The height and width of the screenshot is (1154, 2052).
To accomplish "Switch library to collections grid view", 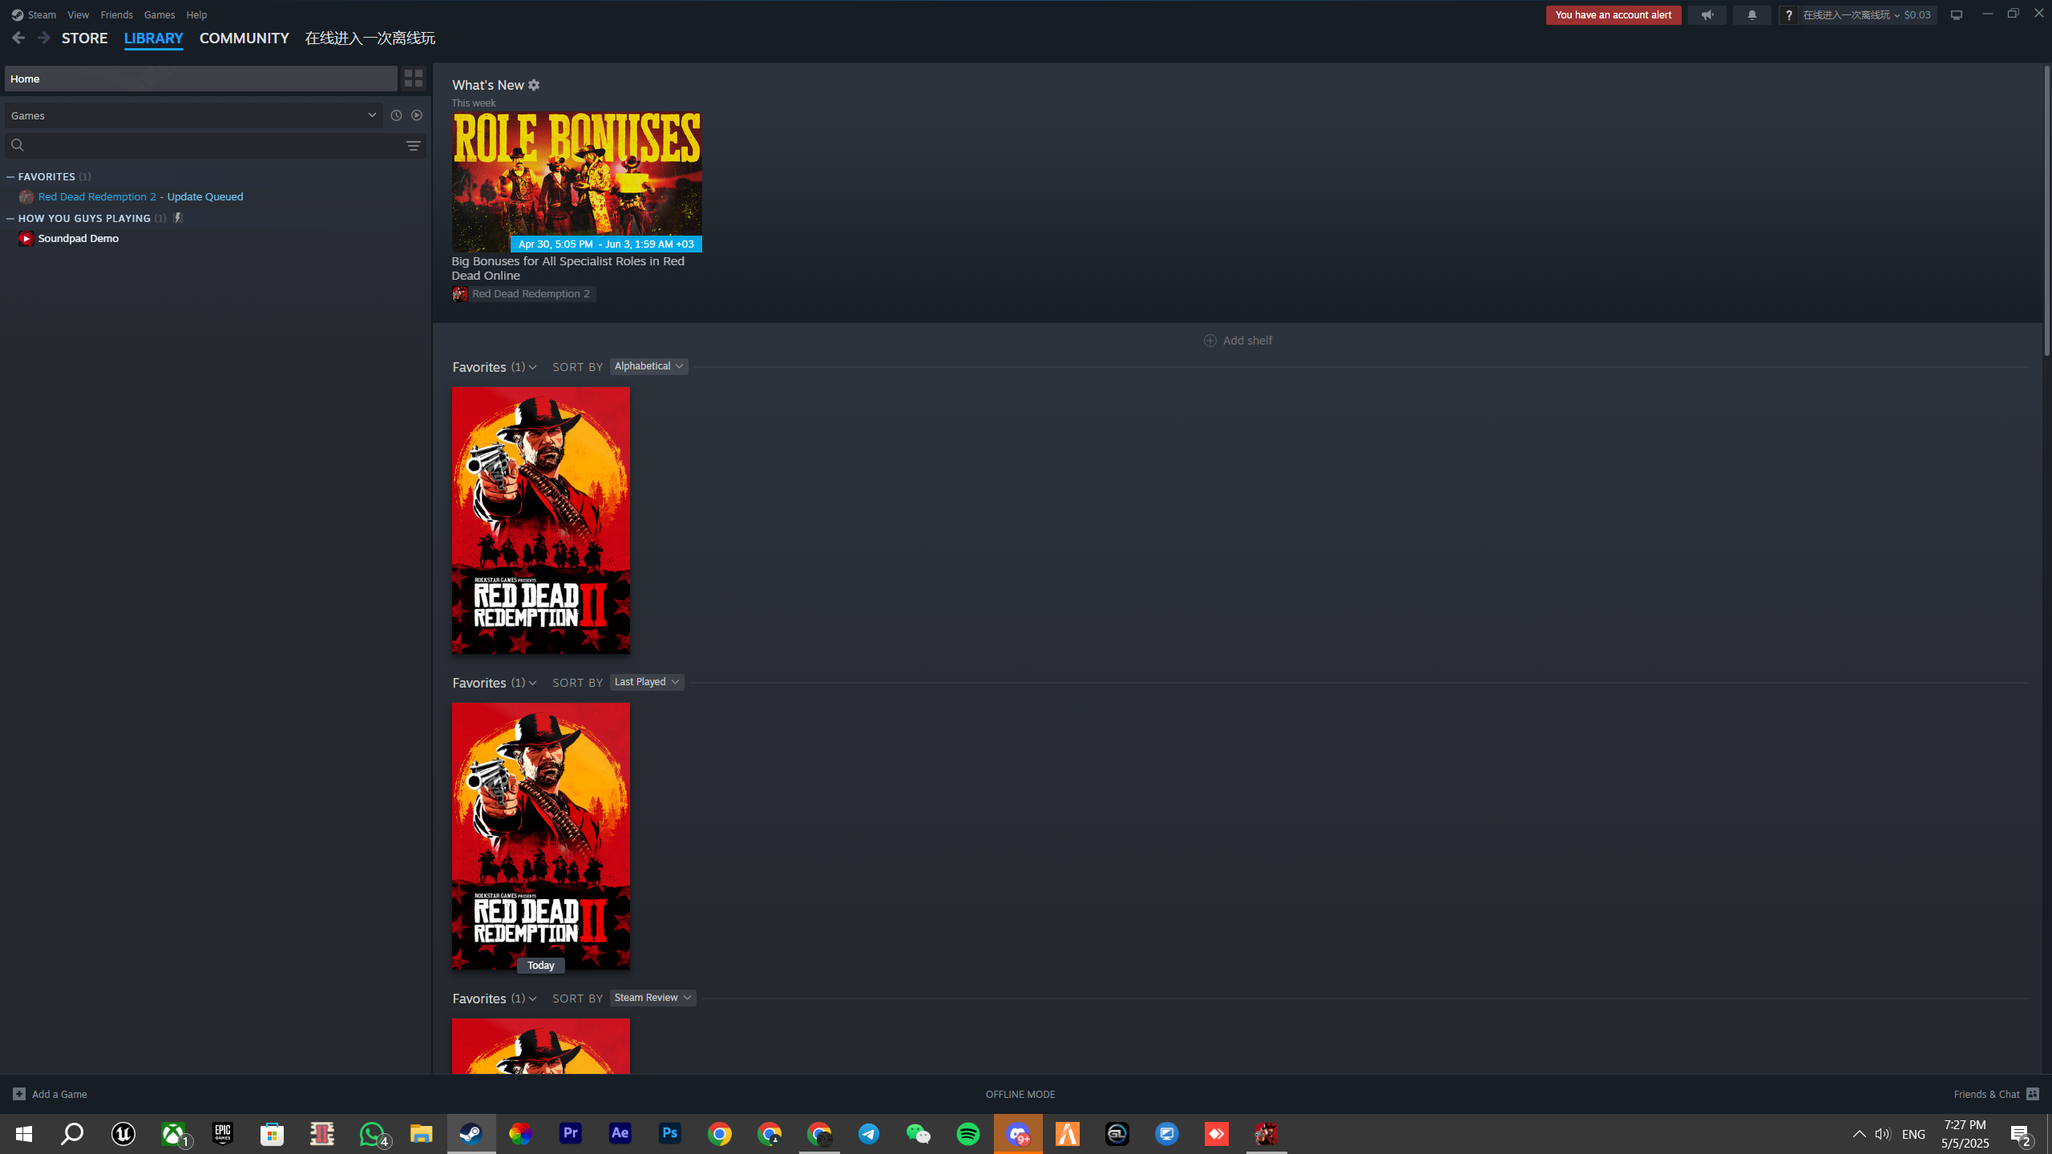I will pos(414,78).
